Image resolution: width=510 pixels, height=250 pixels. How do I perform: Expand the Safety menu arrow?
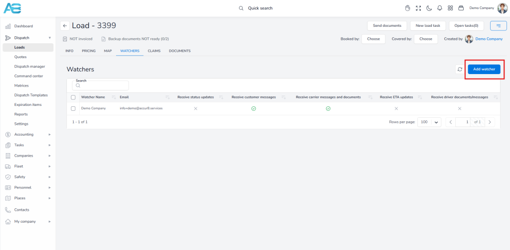[49, 177]
